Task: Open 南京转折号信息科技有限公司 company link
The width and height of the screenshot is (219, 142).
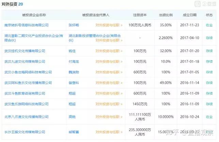Action: coord(27,25)
